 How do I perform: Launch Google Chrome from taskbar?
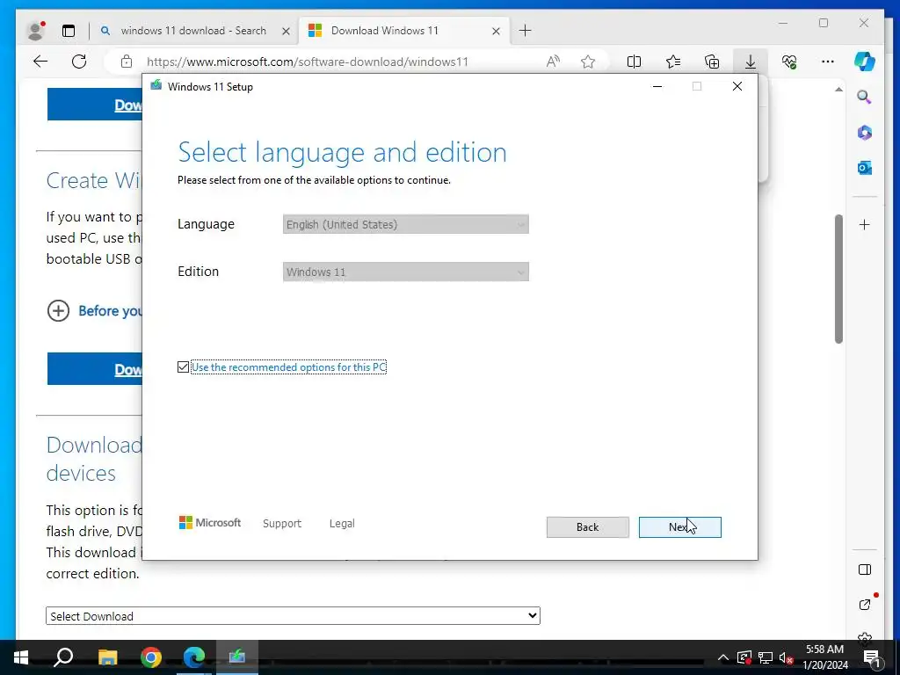tap(150, 657)
